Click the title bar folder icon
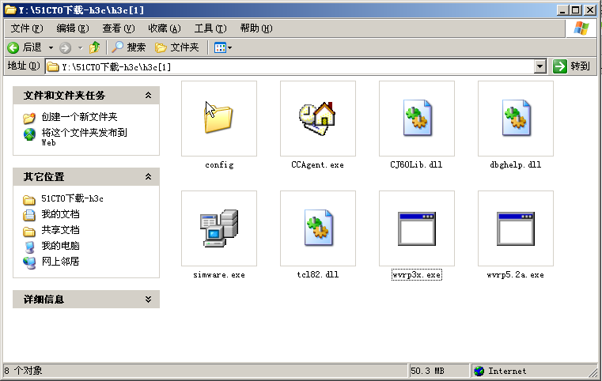 (x=10, y=10)
